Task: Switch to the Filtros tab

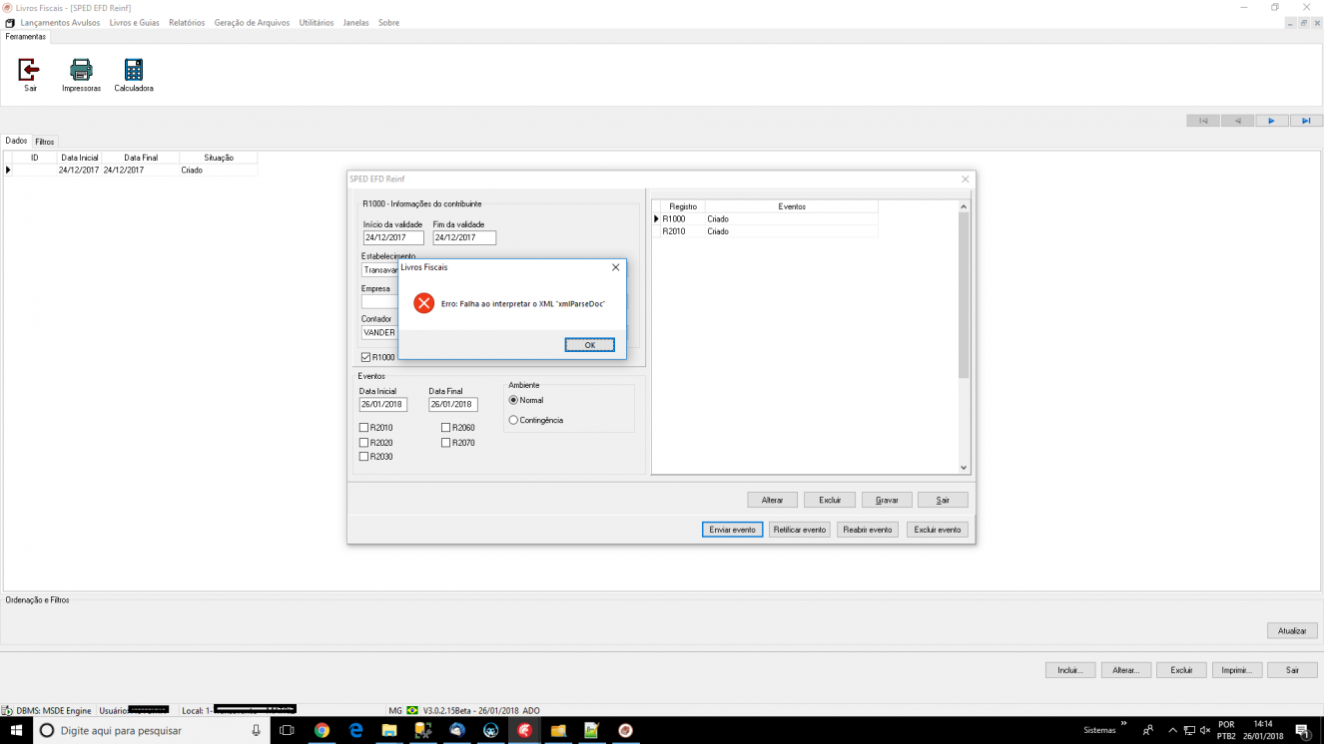Action: [x=45, y=142]
